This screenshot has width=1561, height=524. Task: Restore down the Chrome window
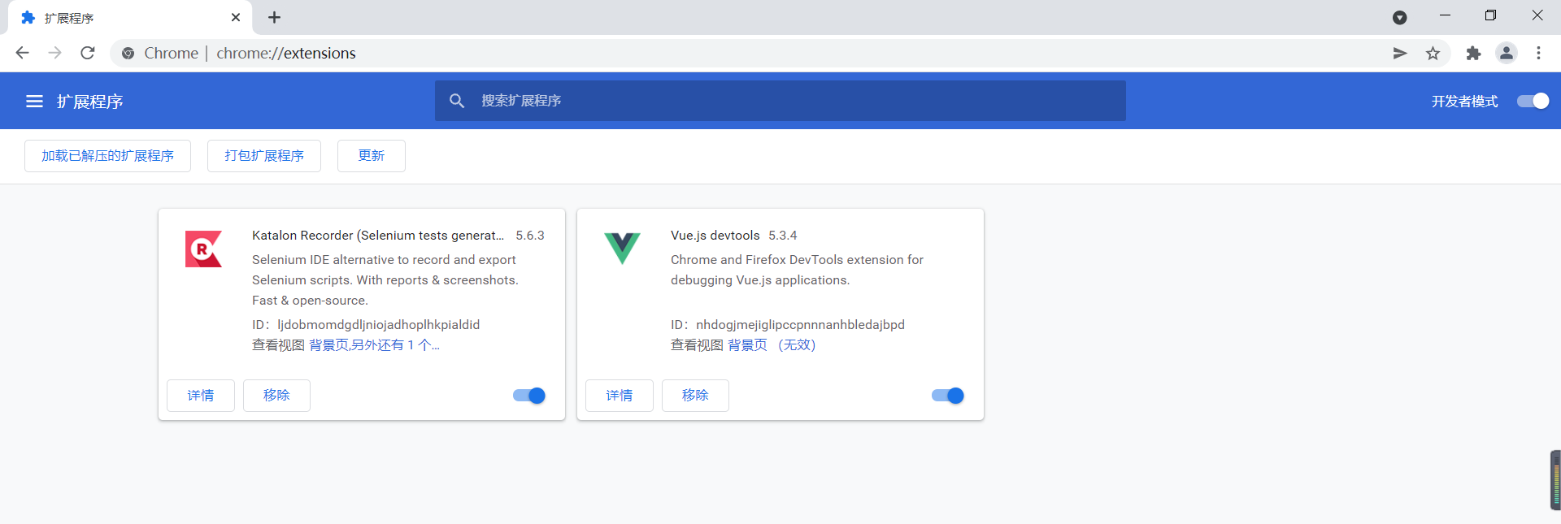tap(1490, 15)
